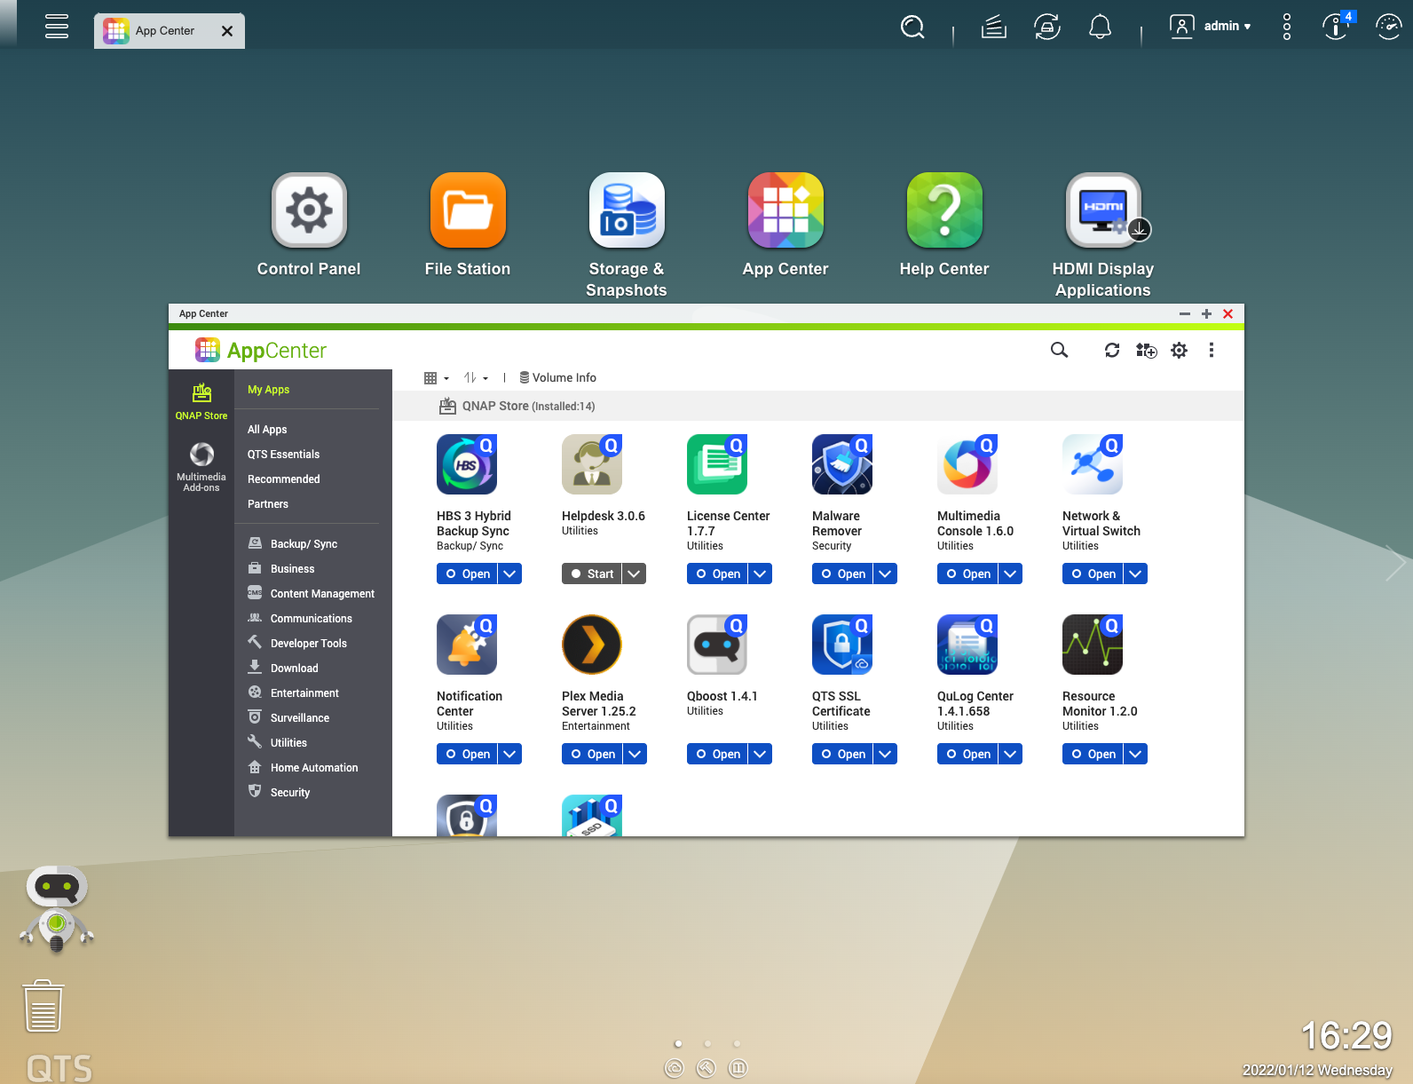The image size is (1413, 1084).
Task: Click Open for Qboost 1.4.1
Action: click(x=717, y=754)
